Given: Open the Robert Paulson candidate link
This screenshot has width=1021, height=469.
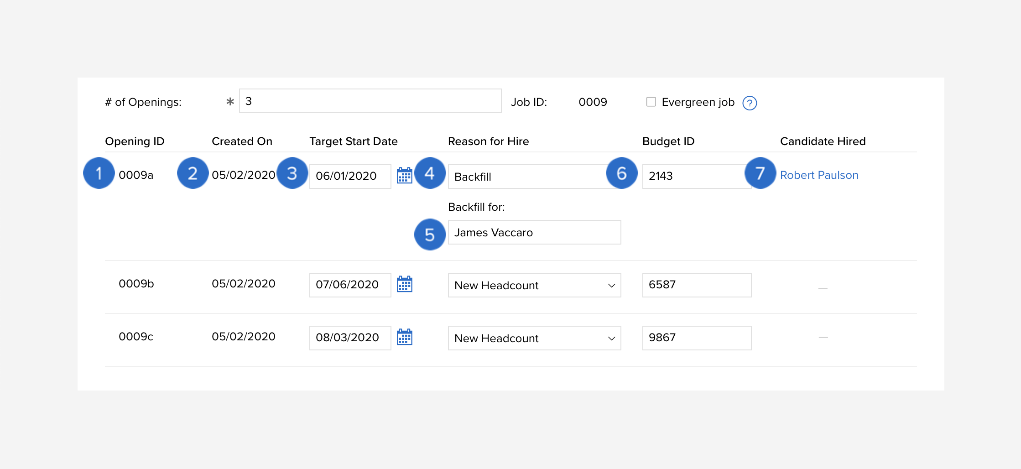Looking at the screenshot, I should point(819,175).
